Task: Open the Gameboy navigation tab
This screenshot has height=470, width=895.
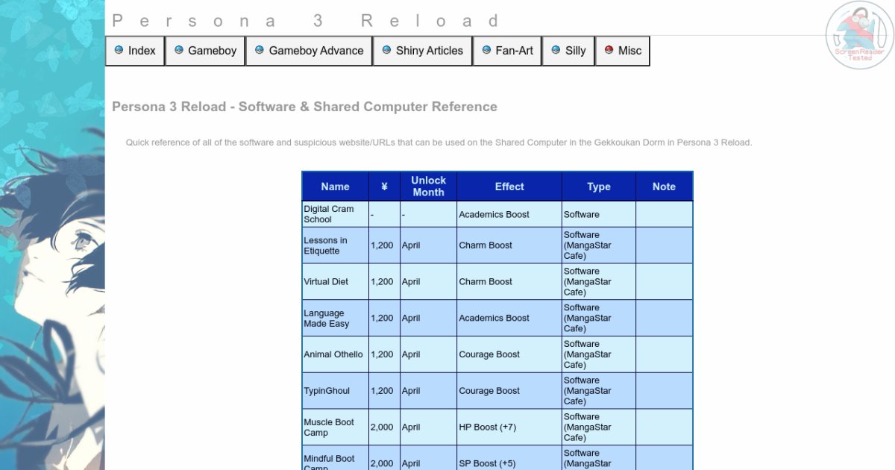Action: coord(205,51)
